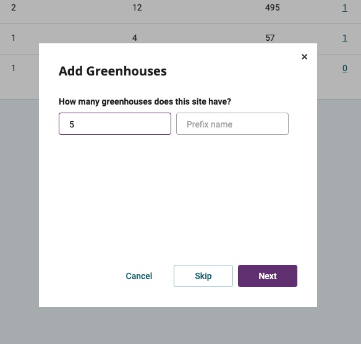
Task: Click the first-column cell showing 2
Action: [14, 8]
